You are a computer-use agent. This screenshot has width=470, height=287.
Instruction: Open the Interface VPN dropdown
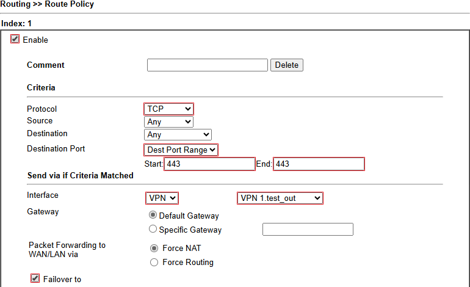(162, 198)
